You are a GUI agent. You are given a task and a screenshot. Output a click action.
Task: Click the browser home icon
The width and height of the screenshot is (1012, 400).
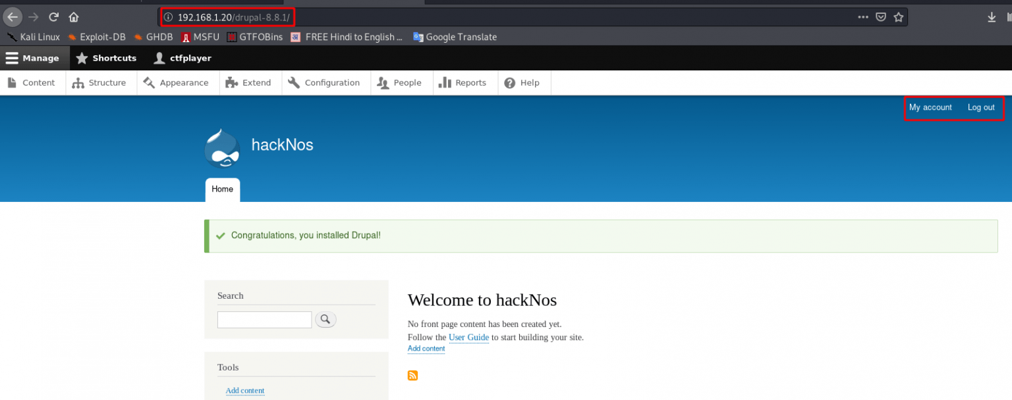coord(73,16)
